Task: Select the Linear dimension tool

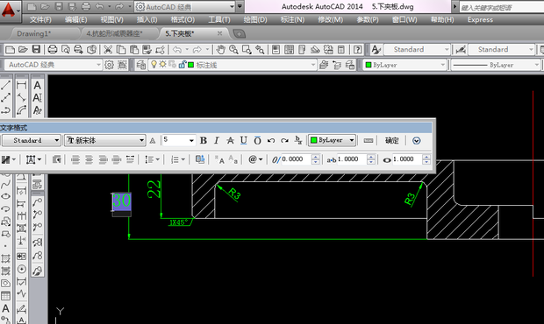Action: (22, 85)
